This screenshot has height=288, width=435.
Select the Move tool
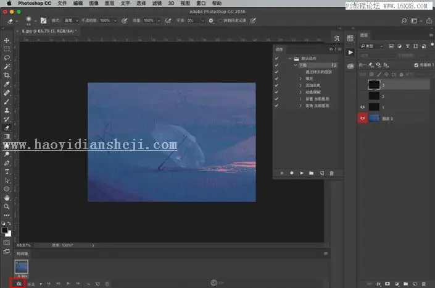[x=7, y=40]
